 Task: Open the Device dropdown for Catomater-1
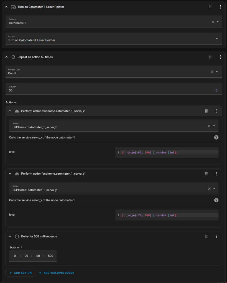point(218,22)
